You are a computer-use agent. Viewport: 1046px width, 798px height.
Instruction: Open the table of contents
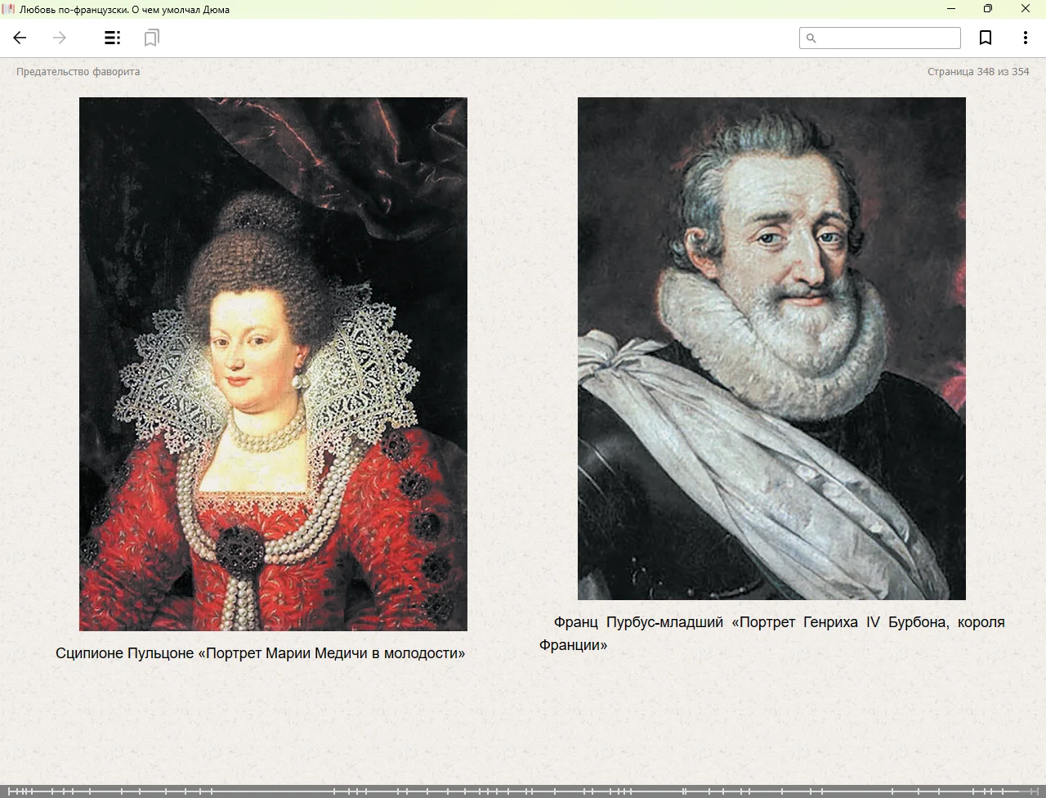[113, 38]
